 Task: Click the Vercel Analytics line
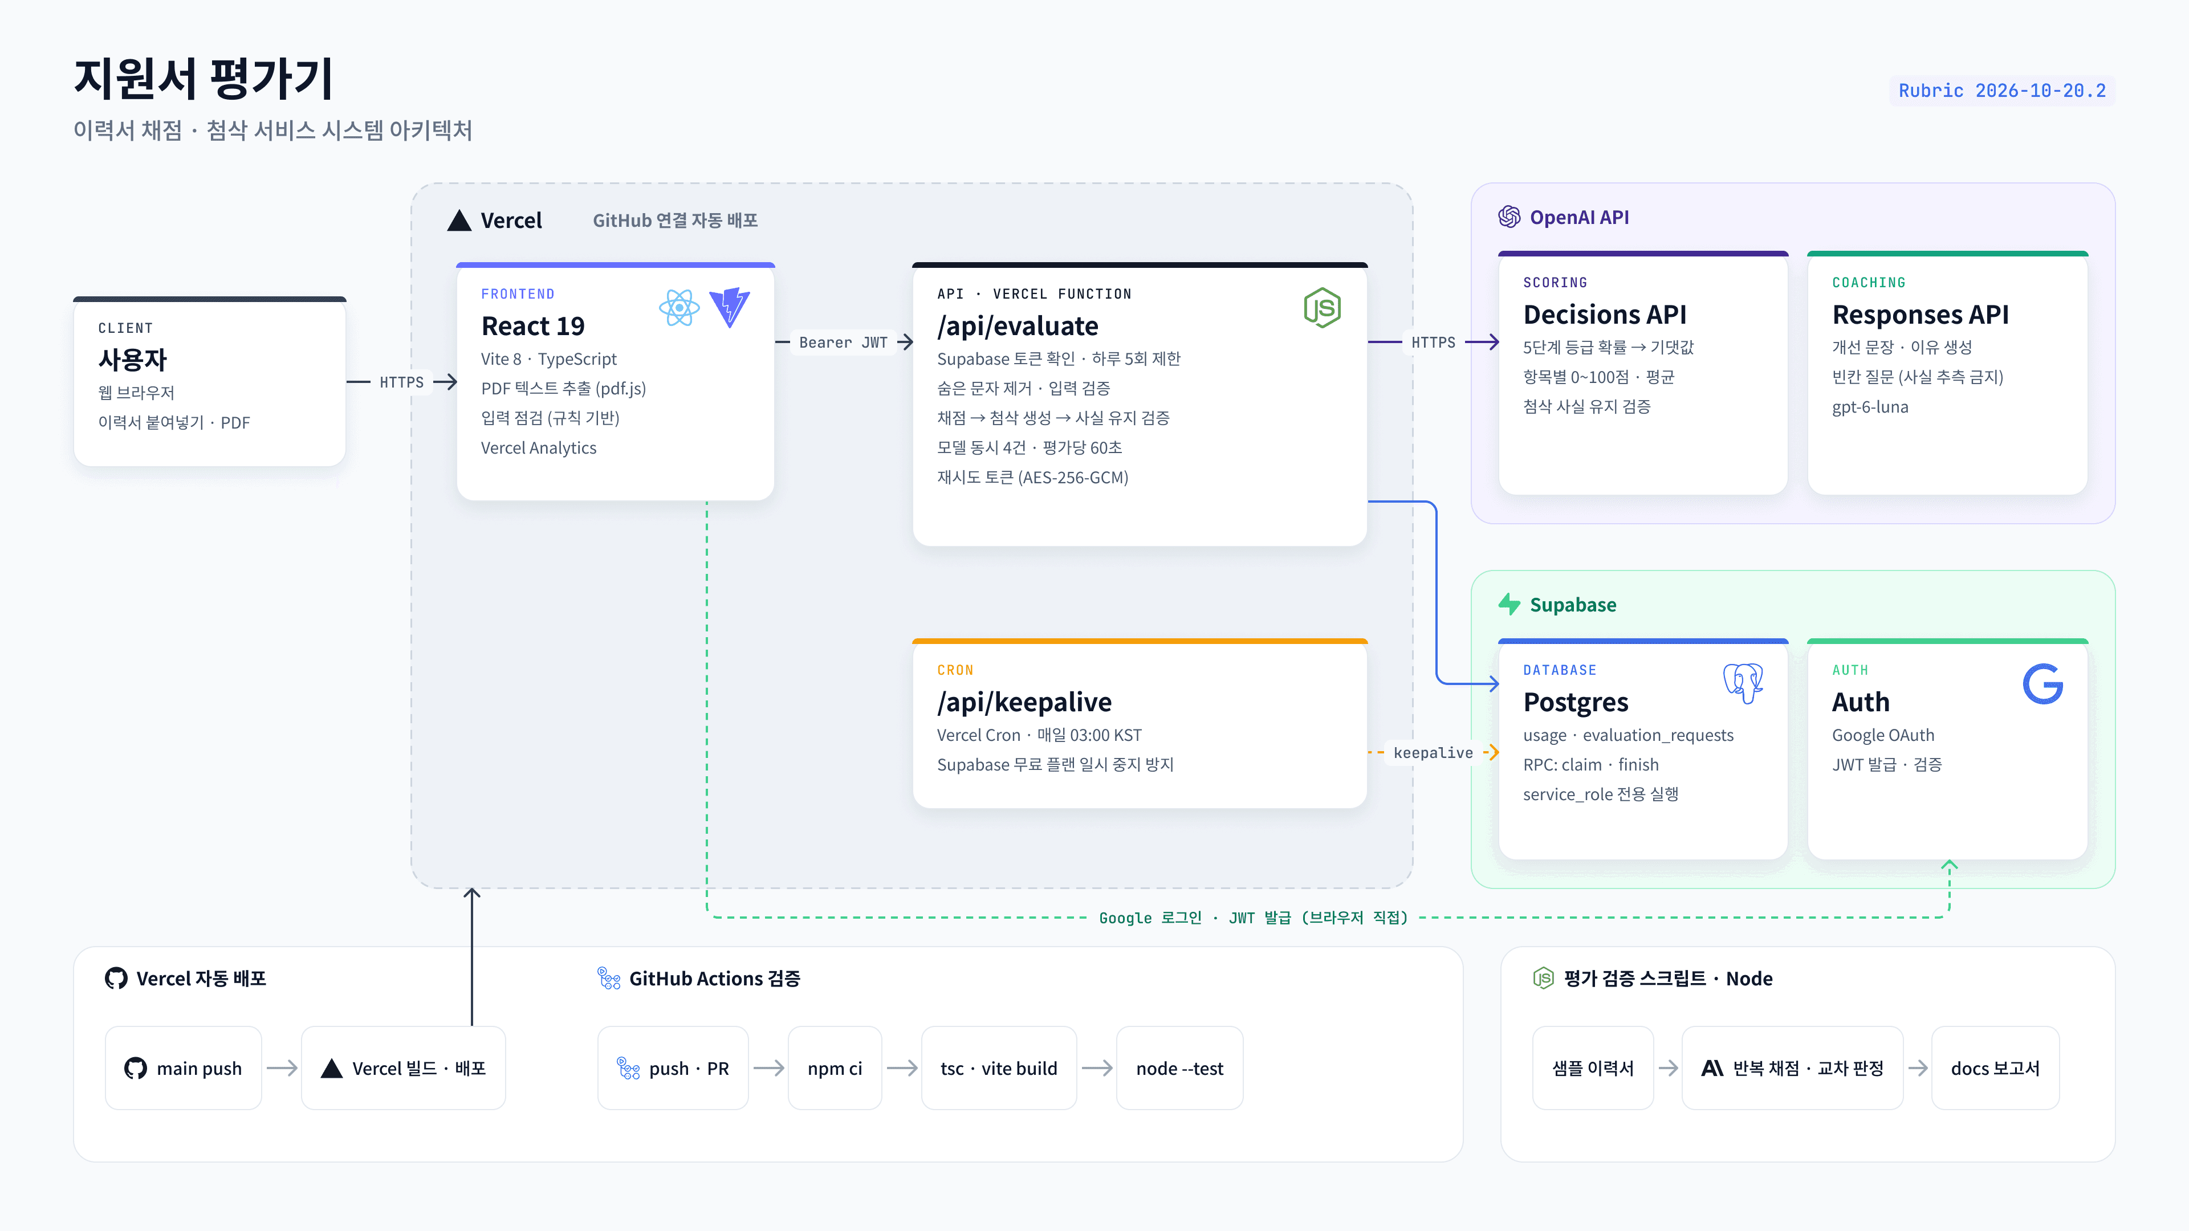tap(538, 449)
